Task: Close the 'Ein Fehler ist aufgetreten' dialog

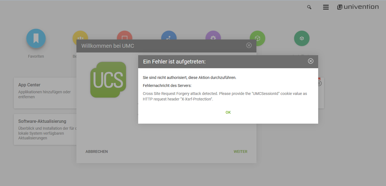Action: click(x=311, y=61)
